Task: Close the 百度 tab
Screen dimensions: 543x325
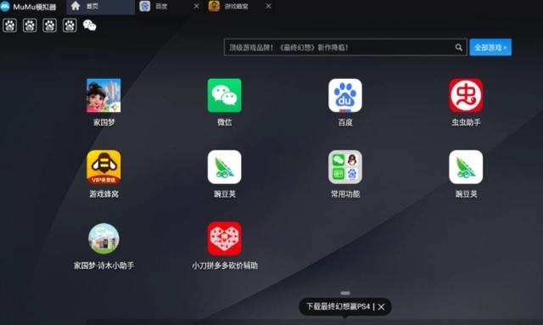Action: coord(196,6)
